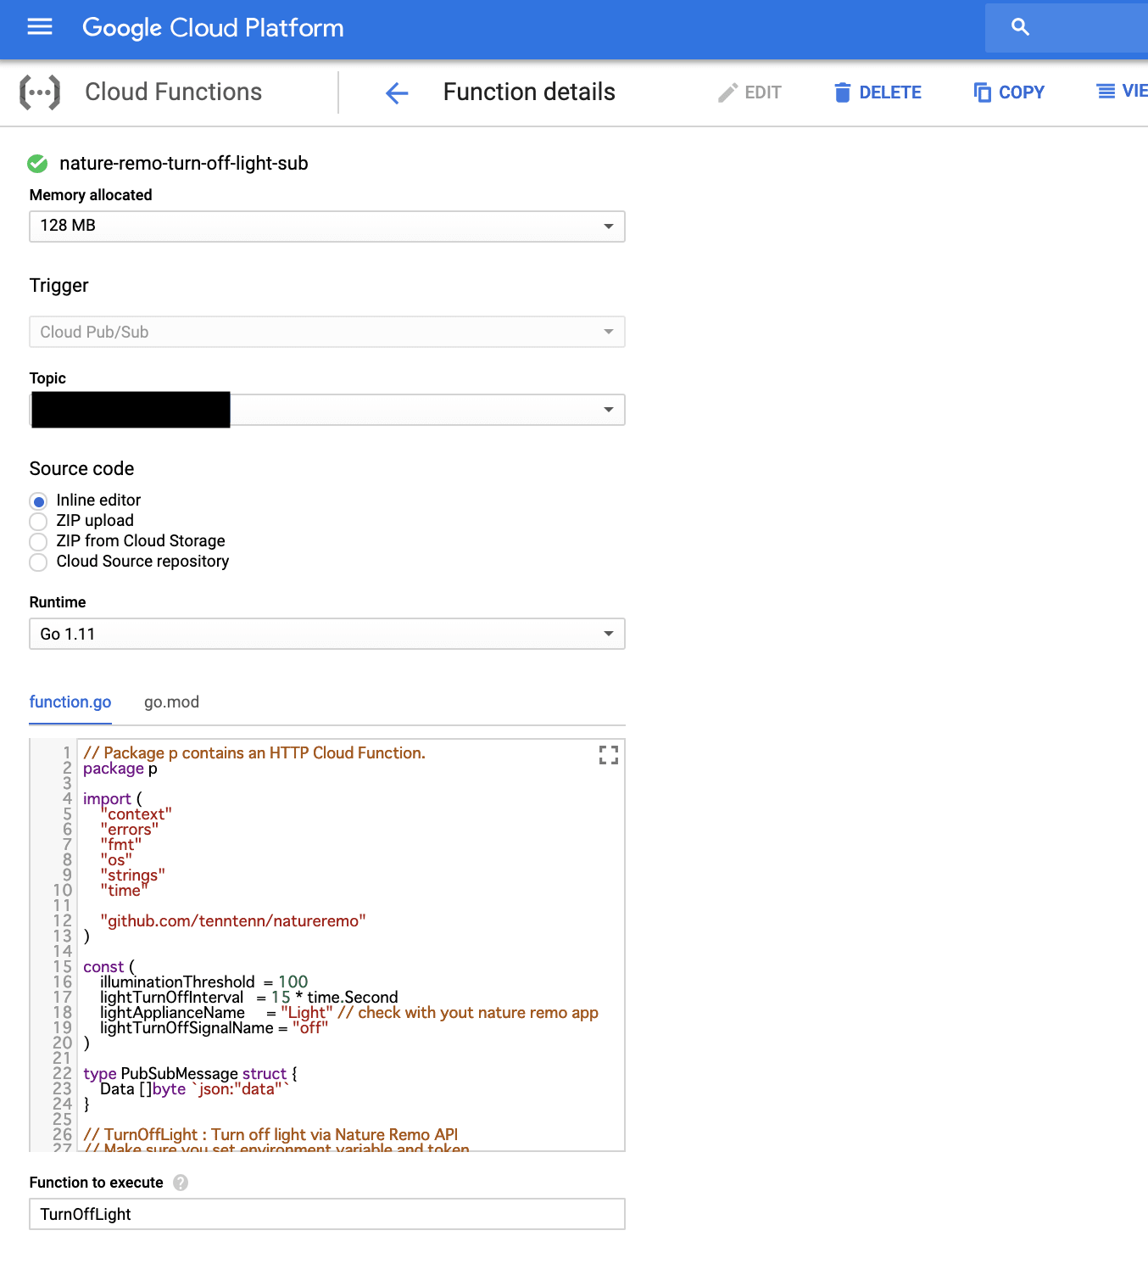Open the hamburger navigation menu
Image resolution: width=1148 pixels, height=1264 pixels.
(40, 27)
